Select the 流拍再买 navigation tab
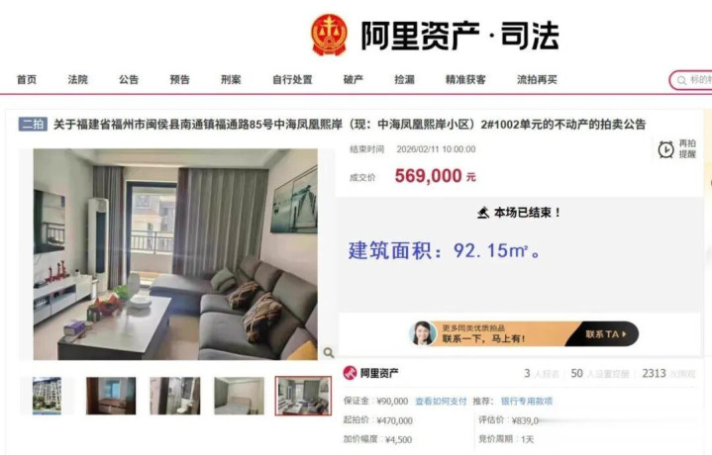This screenshot has height=455, width=712. coord(537,80)
